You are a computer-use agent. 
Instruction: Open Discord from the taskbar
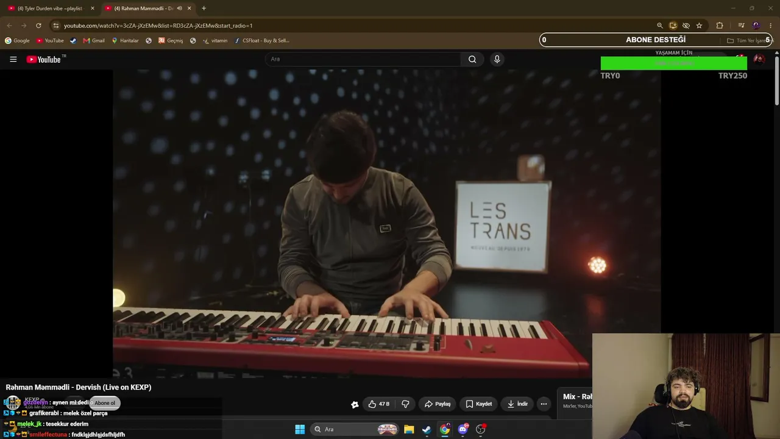click(463, 429)
